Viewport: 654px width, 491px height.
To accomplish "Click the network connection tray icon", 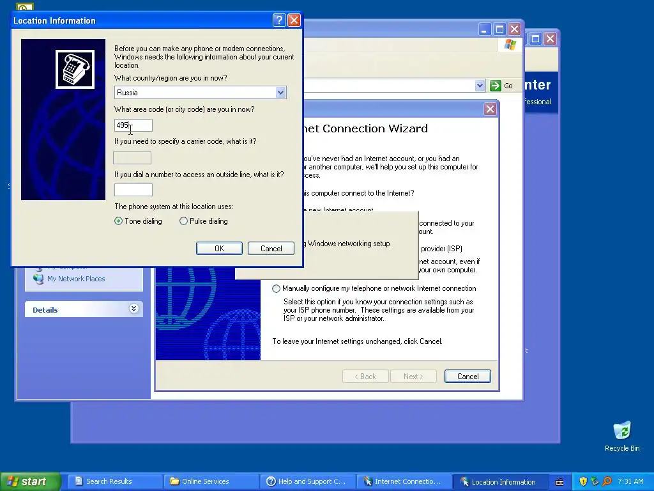I will pos(595,481).
